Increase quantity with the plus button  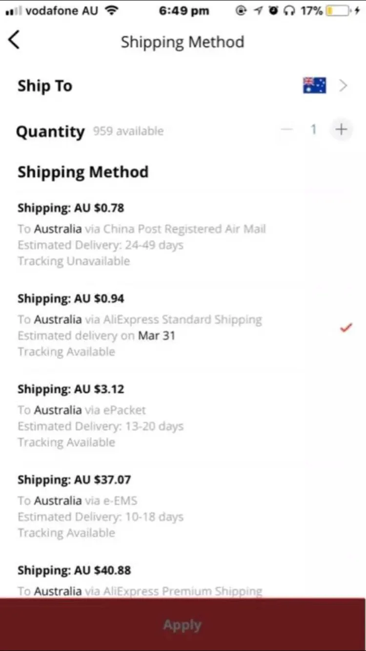point(341,130)
